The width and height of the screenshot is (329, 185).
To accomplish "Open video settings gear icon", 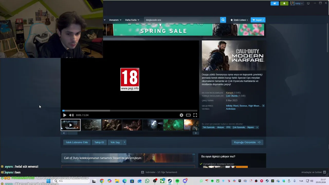I will click(181, 115).
